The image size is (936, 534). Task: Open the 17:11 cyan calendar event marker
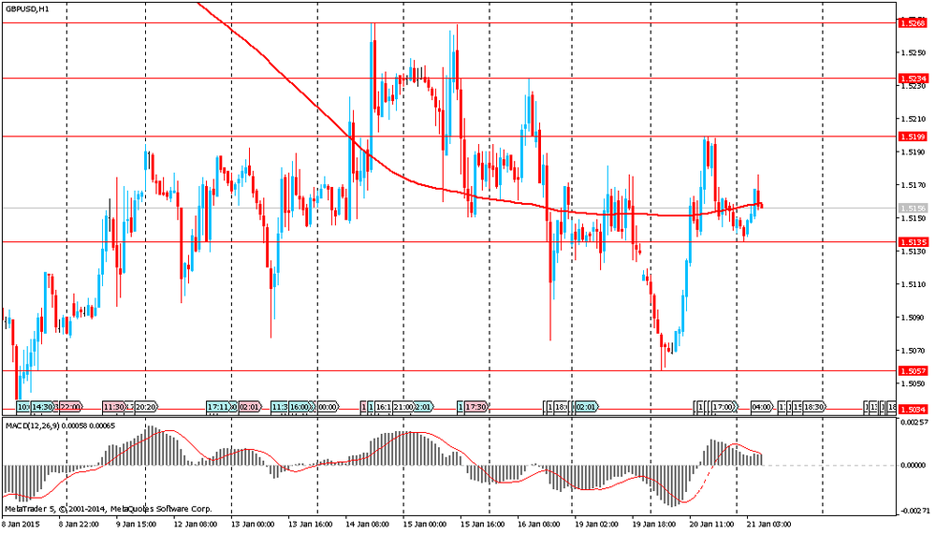point(219,408)
